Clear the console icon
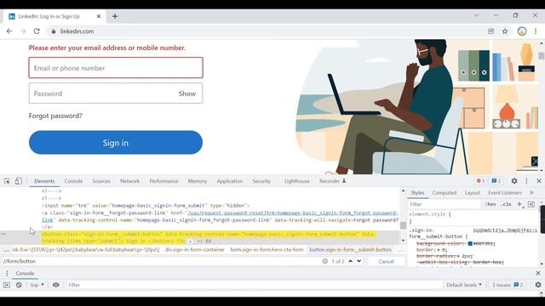Screen dimensions: 545x306 point(19,285)
